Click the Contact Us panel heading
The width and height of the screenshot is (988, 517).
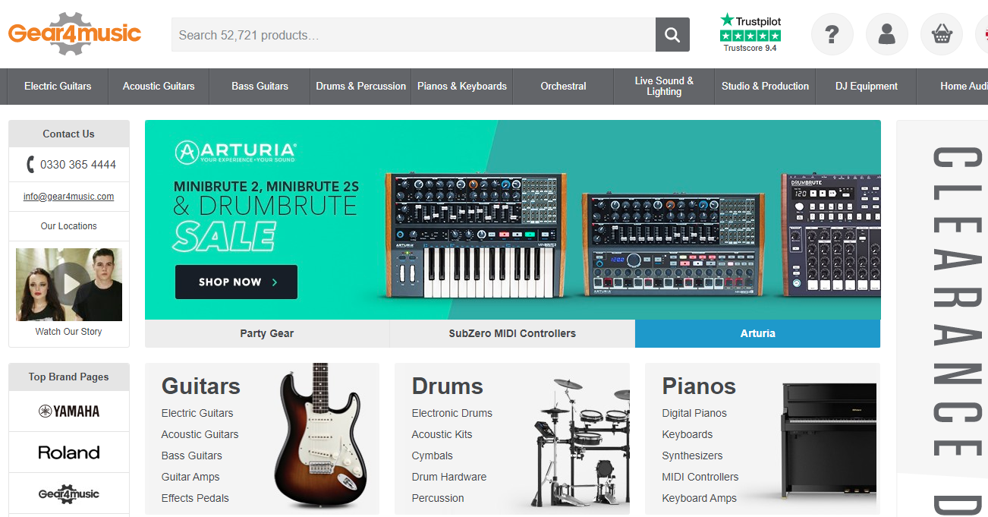[x=69, y=134]
